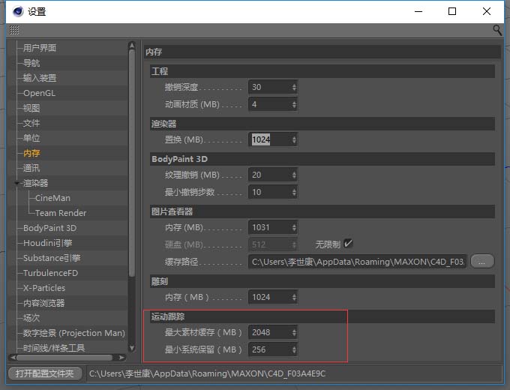Click the 打开配置文件夹 button
510x390 pixels.
point(44,373)
